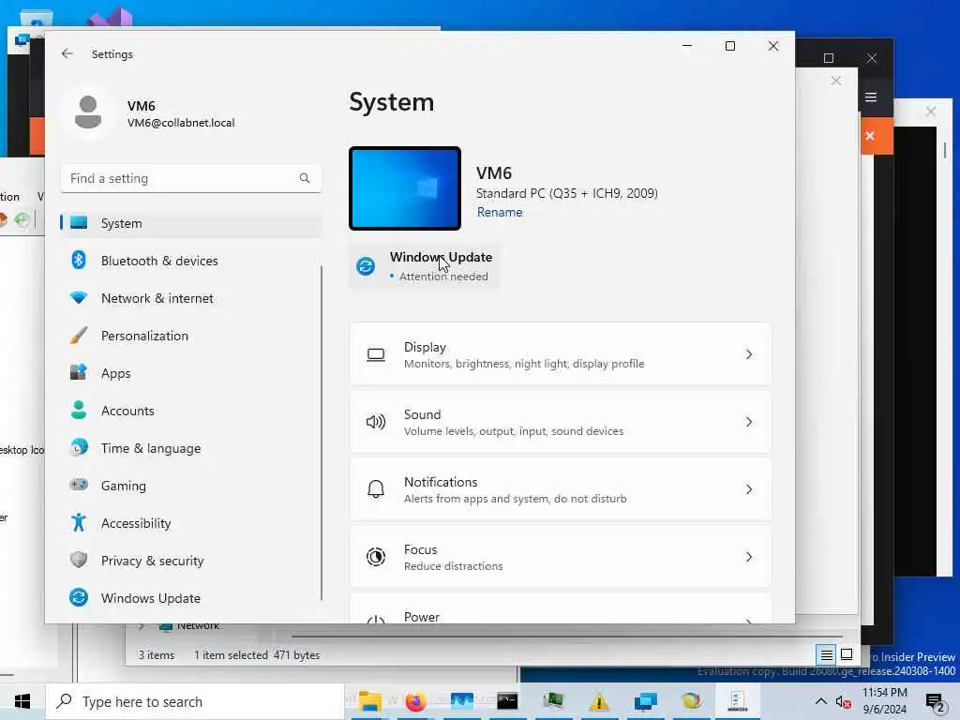Open the taskbar clock and date

click(885, 701)
